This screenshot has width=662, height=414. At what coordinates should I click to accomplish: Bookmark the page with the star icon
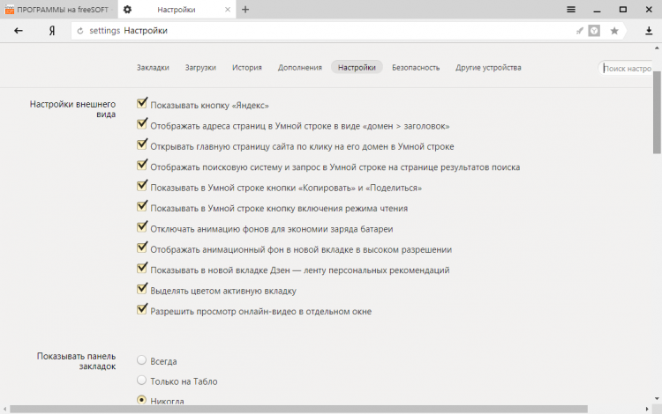614,31
